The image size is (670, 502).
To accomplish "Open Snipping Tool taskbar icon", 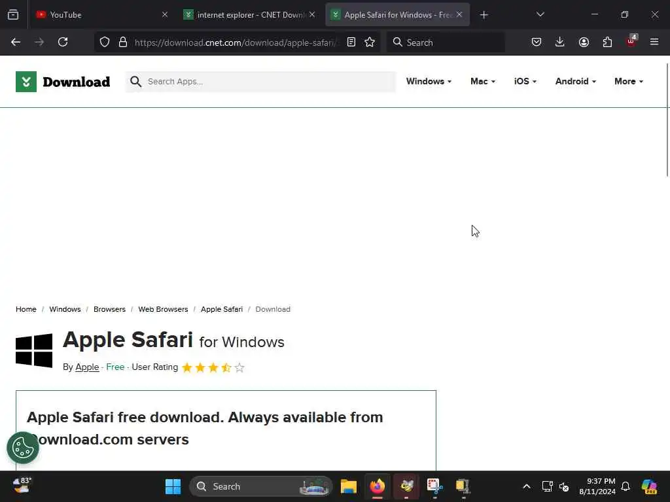I will tap(434, 486).
